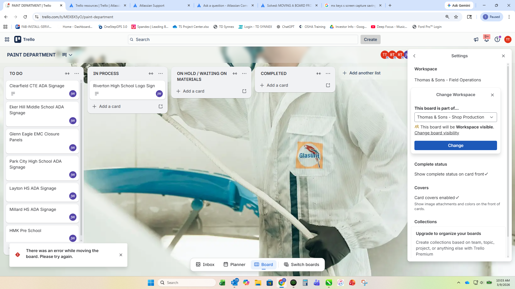
Task: Close the Settings panel
Action: (503, 56)
